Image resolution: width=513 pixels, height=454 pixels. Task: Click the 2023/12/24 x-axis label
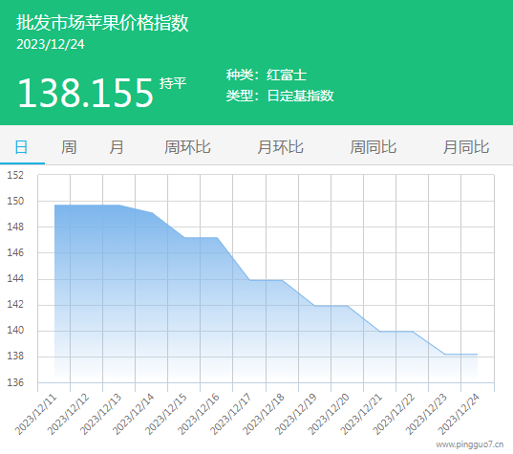[x=459, y=415]
